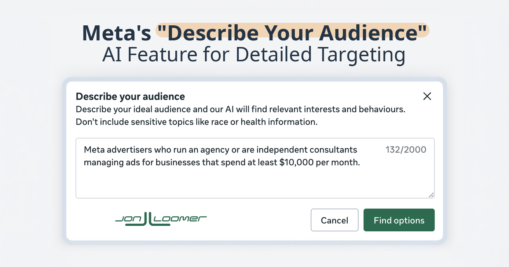509x267 pixels.
Task: Close the Describe your audience dialog
Action: [427, 96]
